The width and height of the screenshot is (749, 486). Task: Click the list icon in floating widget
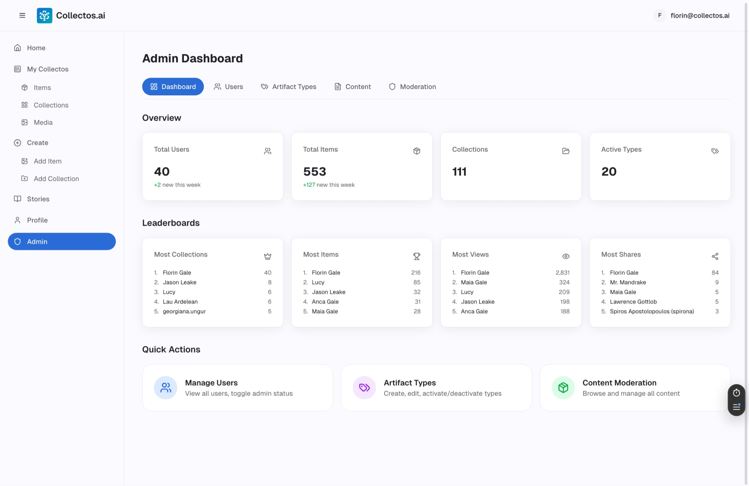tap(736, 407)
